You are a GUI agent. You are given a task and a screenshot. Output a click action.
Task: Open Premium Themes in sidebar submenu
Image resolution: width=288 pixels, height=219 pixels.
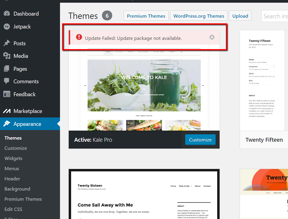coord(23,199)
